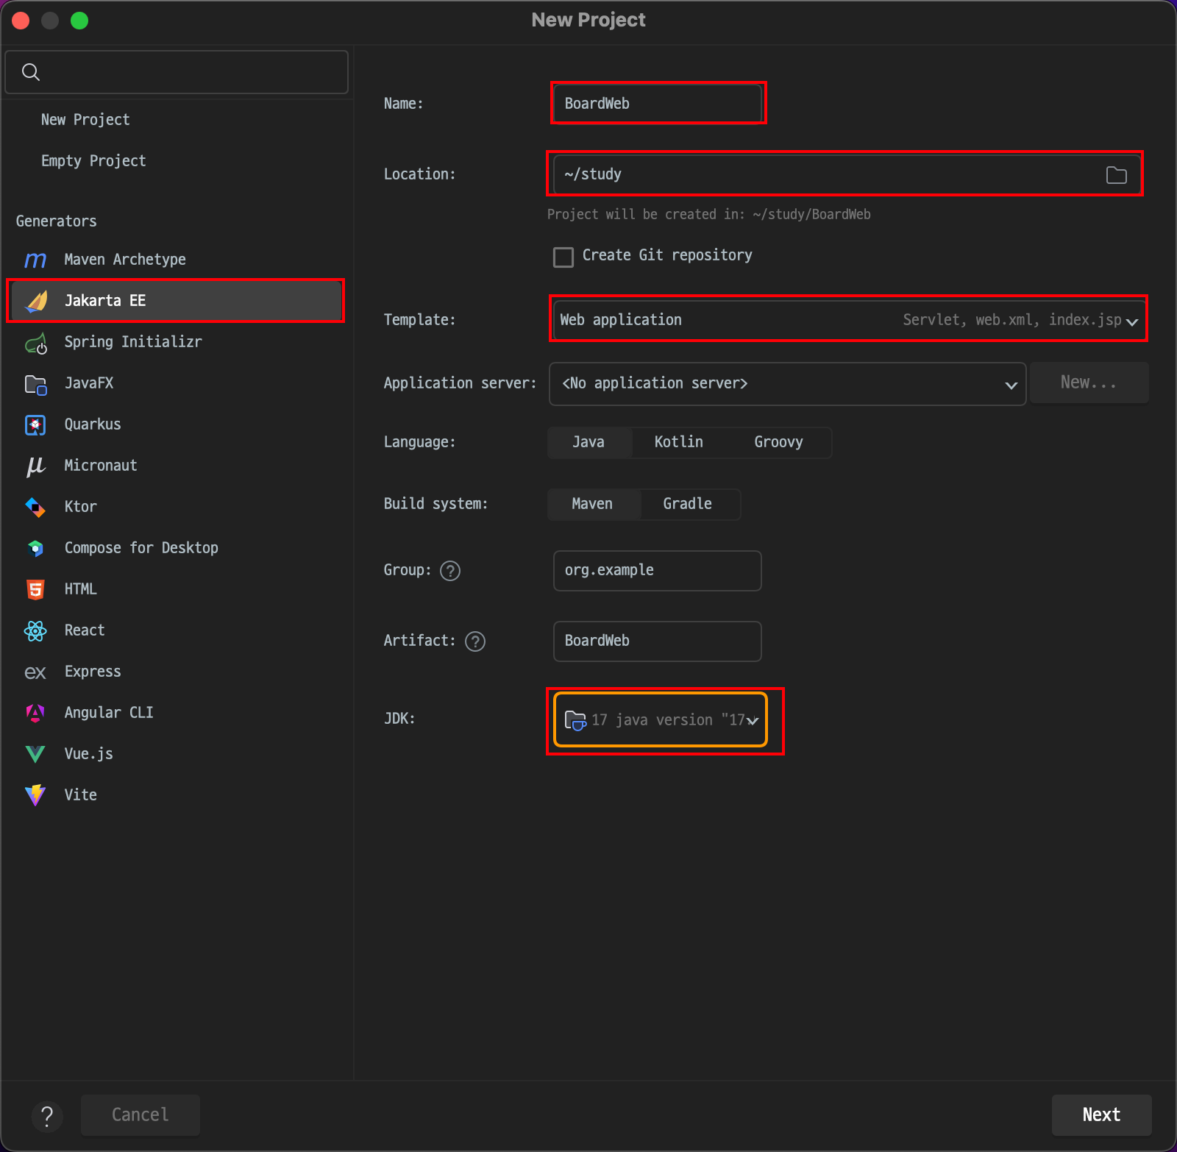Select the Ktor generator label
Image resolution: width=1177 pixels, height=1152 pixels.
(x=81, y=507)
